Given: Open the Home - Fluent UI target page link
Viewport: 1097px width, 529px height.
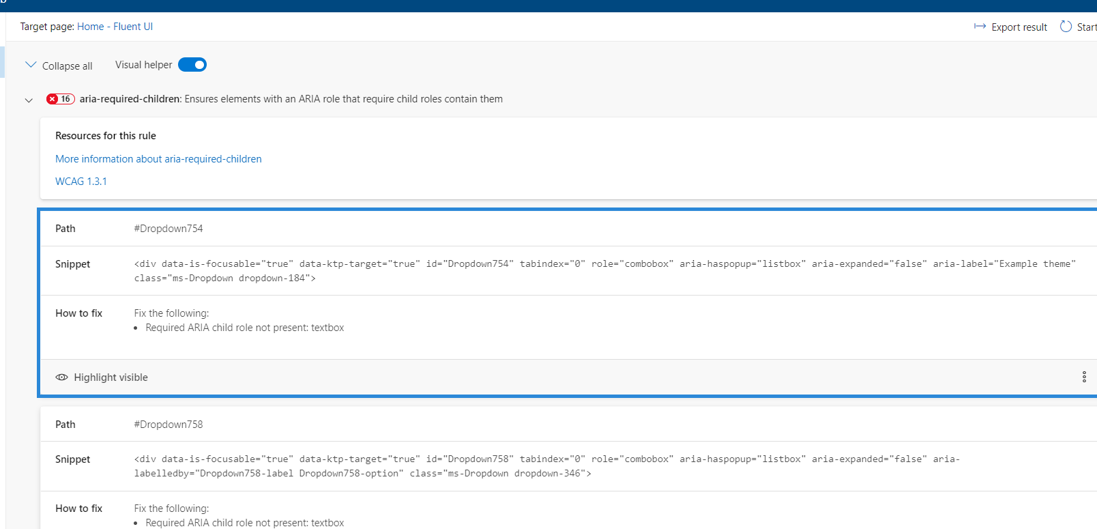Looking at the screenshot, I should pos(115,27).
